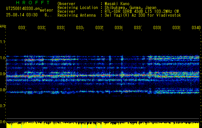
Task: Click the 0337 time marker
Action: (138, 28)
